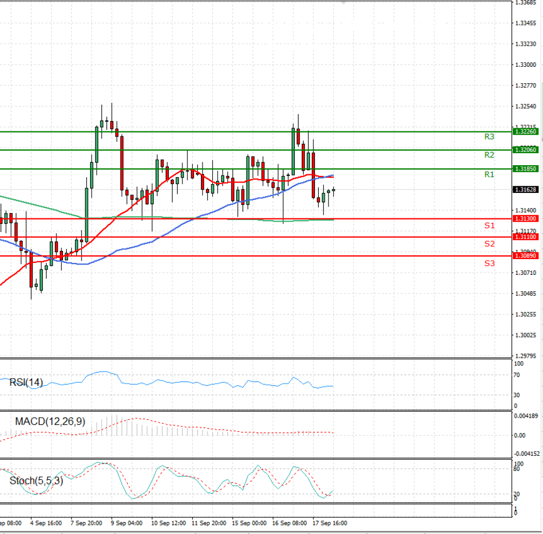Viewport: 543px width, 534px height.
Task: Click the 1.33230 price axis value
Action: 526,44
